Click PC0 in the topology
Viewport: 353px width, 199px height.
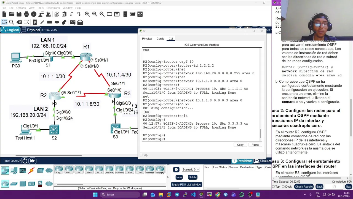(x=15, y=58)
